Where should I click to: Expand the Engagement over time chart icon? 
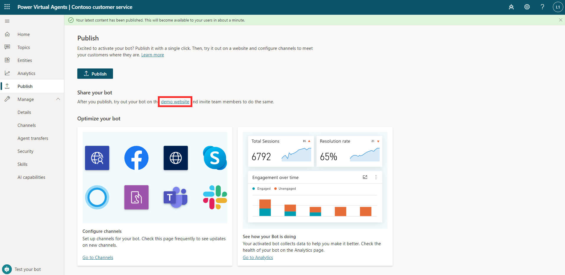tap(365, 177)
